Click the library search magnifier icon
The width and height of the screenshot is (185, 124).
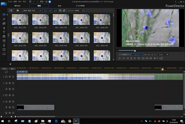pyautogui.click(x=83, y=10)
